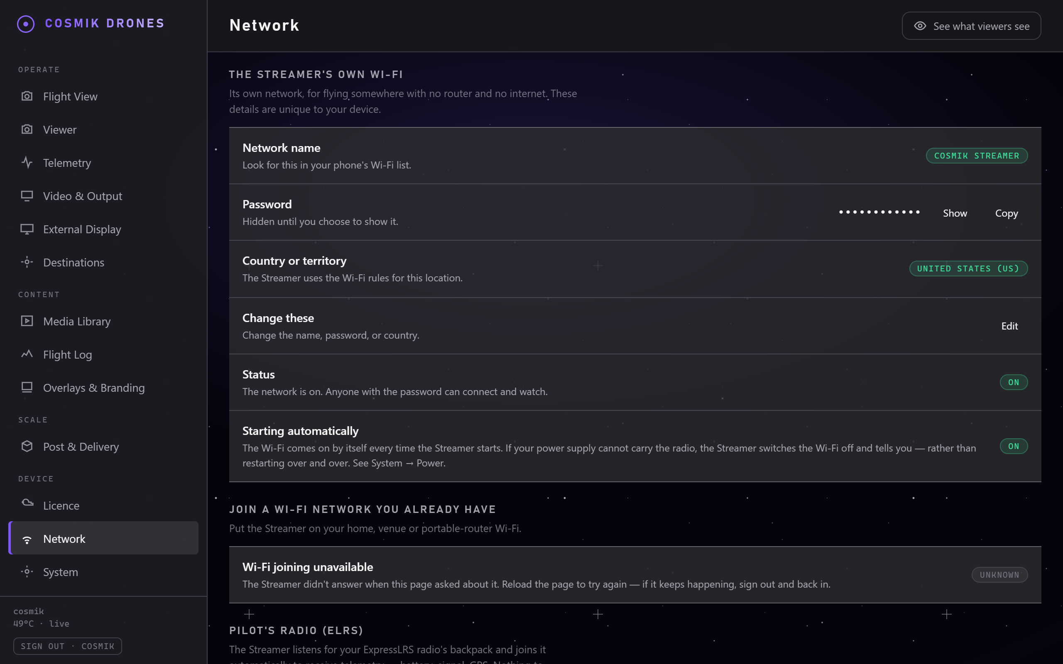This screenshot has height=664, width=1063.
Task: Click the United States (US) country badge
Action: [968, 269]
